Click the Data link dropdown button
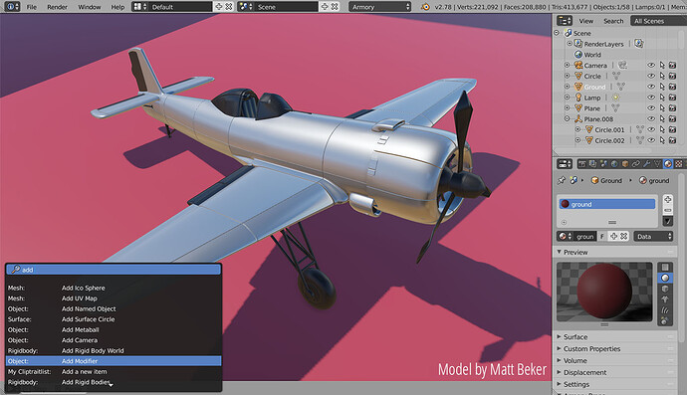The width and height of the screenshot is (687, 395). pyautogui.click(x=653, y=237)
